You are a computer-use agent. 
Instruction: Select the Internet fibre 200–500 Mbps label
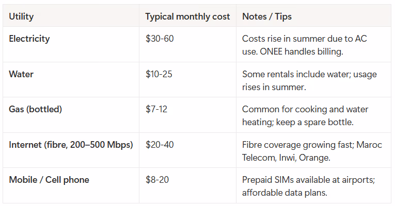click(x=71, y=145)
